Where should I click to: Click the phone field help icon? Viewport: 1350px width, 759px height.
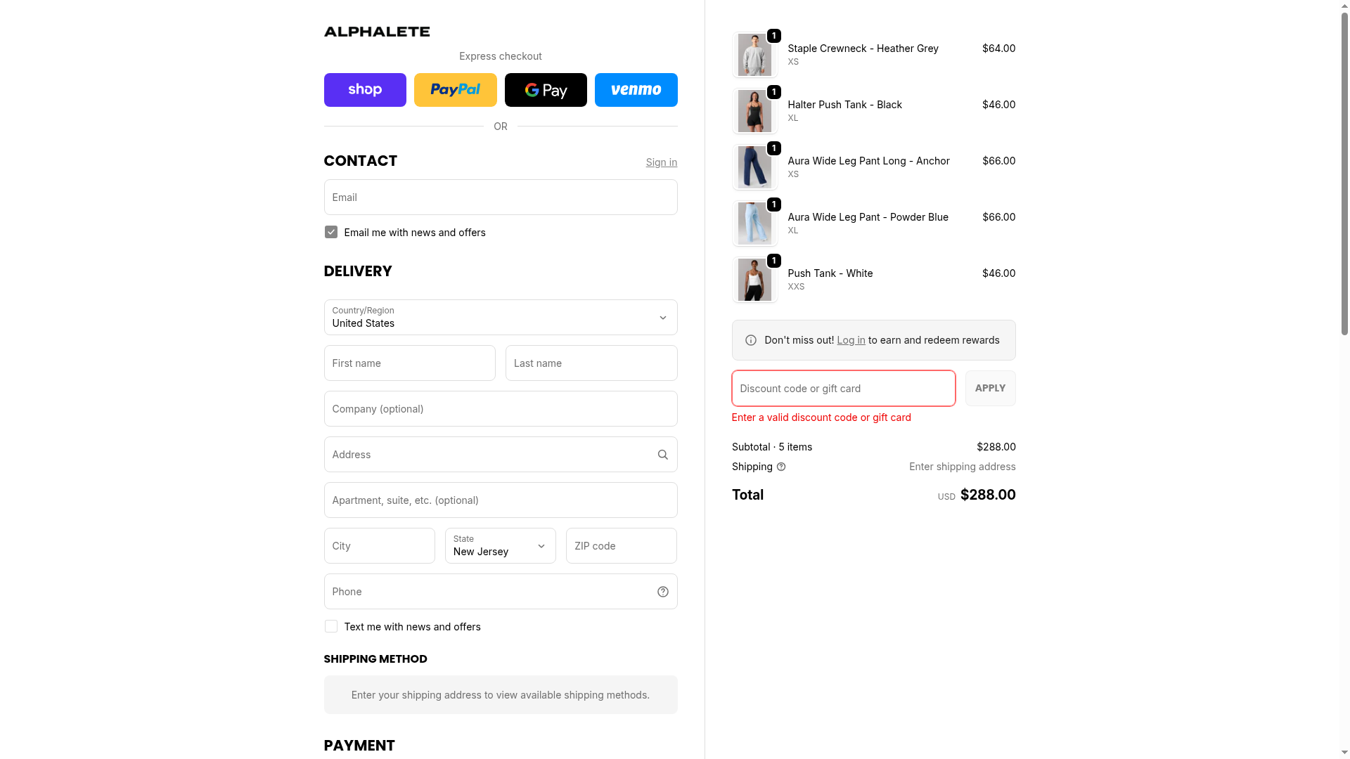click(662, 592)
